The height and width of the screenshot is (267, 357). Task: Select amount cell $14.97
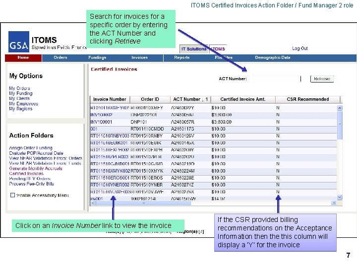(x=218, y=199)
